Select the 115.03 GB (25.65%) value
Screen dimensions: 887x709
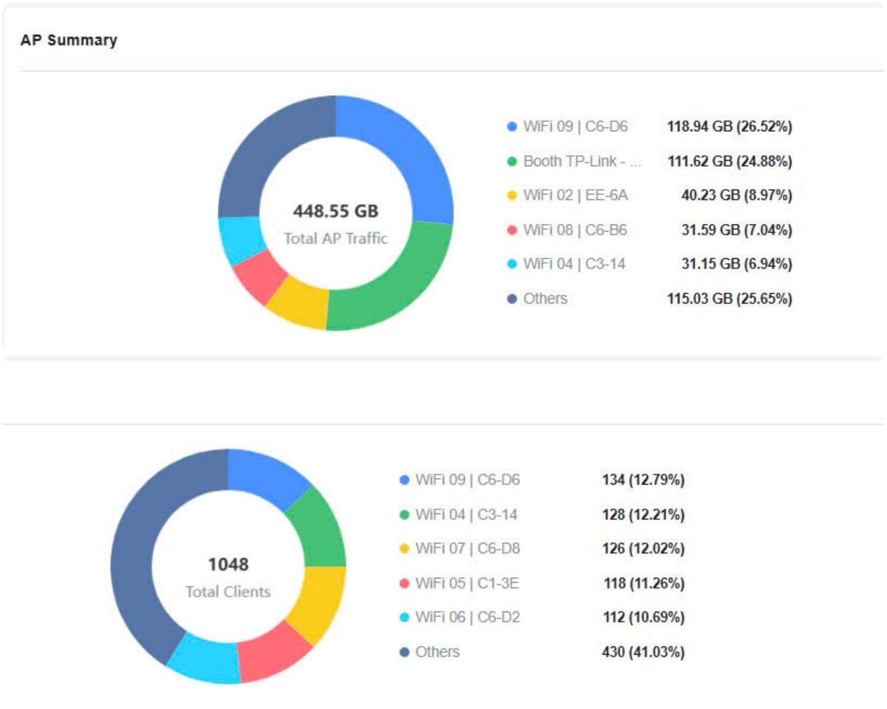730,299
